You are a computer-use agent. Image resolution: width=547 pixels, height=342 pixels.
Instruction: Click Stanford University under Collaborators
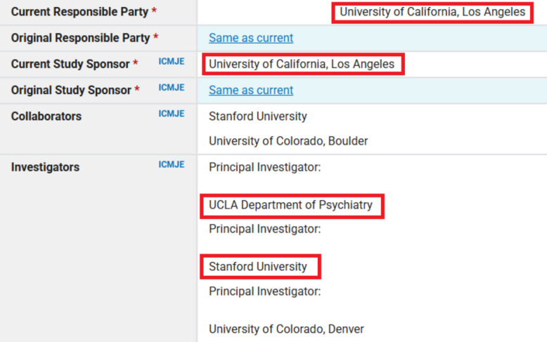258,116
